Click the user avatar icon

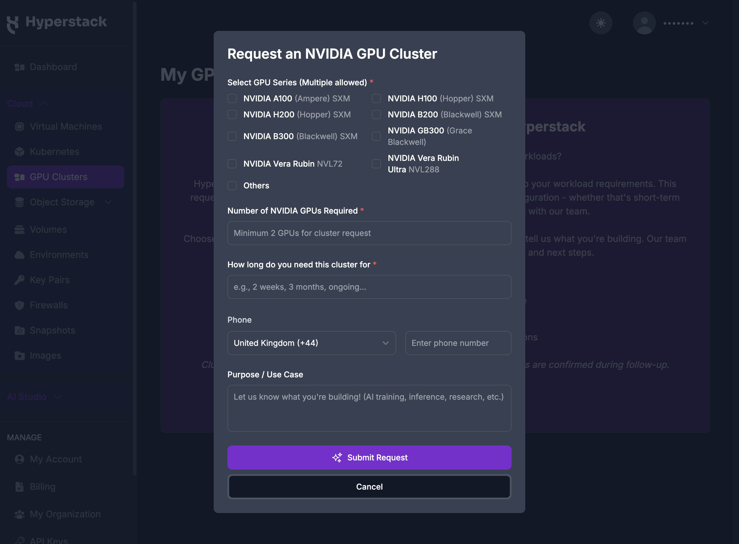pos(644,23)
